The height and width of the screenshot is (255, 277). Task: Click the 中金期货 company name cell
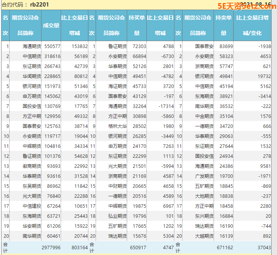tap(204, 116)
